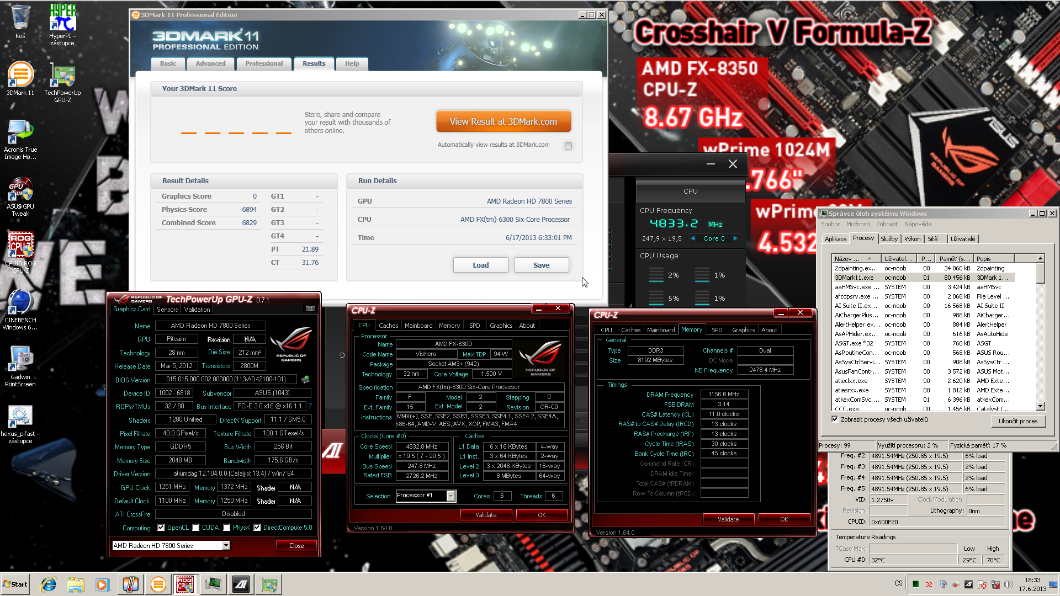Screen dimensions: 1060x596
Task: Open the Služby tab in Task Manager
Action: [889, 239]
